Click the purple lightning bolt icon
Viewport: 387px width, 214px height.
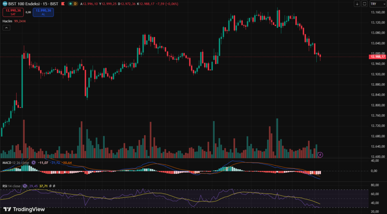[320, 155]
